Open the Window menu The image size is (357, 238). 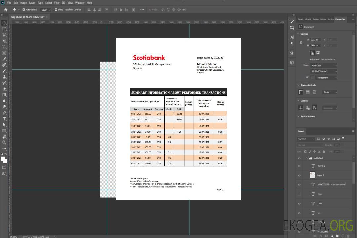[x=80, y=3]
